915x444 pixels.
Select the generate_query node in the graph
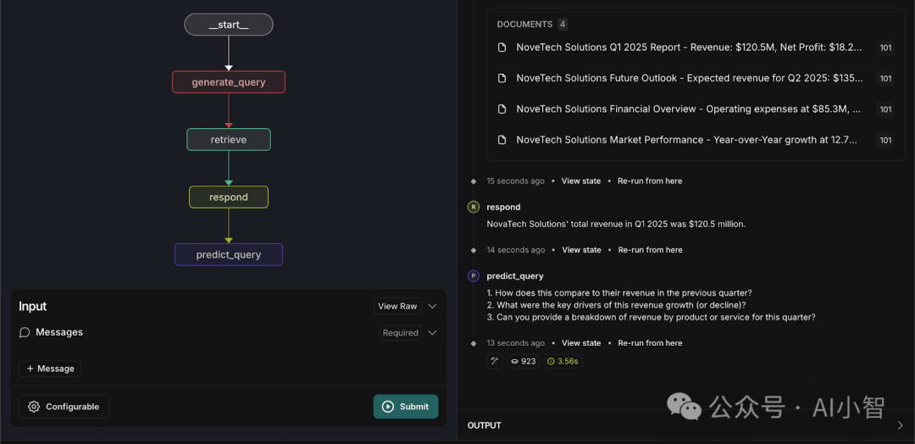(229, 82)
